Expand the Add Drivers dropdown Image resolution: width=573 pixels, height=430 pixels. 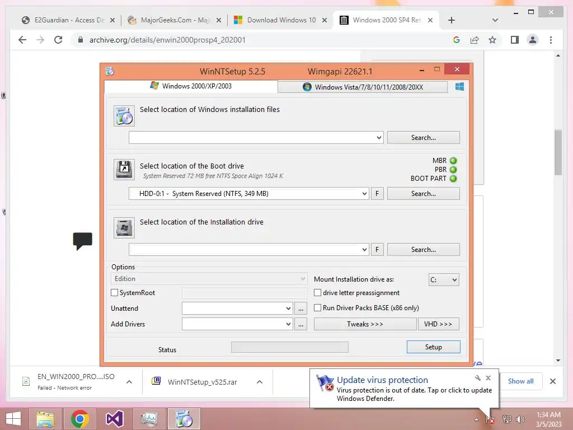pos(288,324)
